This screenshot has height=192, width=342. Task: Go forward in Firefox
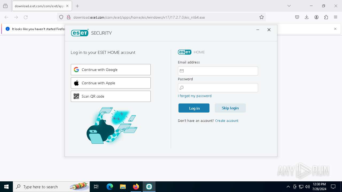point(16,17)
